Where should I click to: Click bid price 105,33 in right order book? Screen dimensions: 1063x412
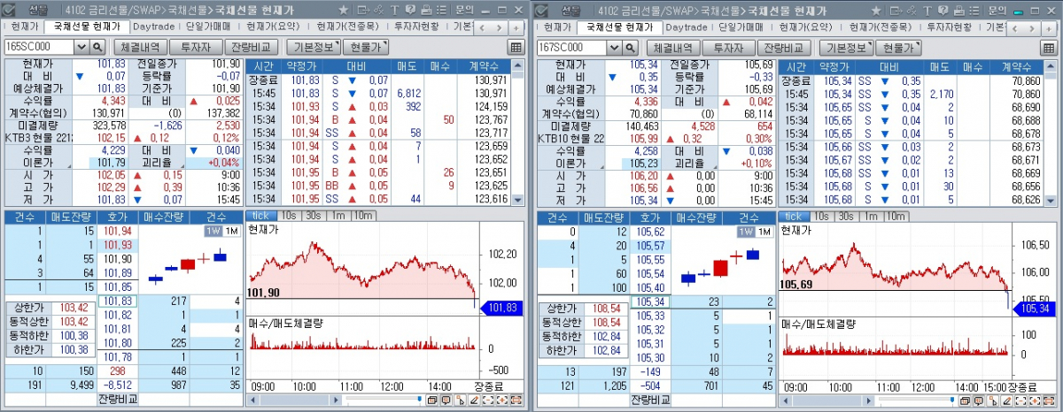(650, 316)
